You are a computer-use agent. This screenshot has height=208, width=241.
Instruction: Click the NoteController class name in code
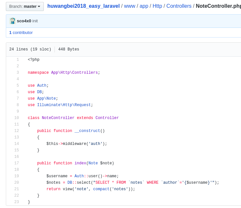pyautogui.click(x=58, y=118)
